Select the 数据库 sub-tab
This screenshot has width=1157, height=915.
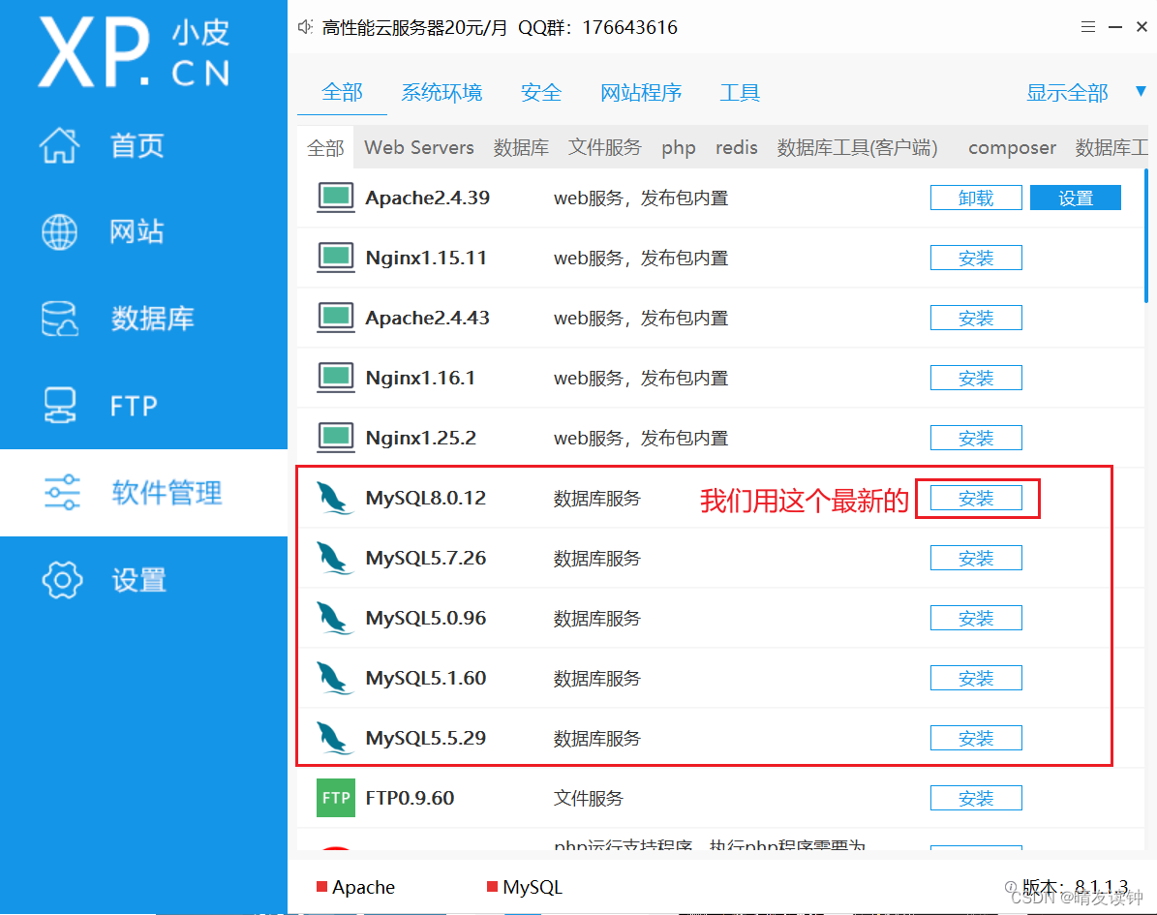(x=521, y=147)
